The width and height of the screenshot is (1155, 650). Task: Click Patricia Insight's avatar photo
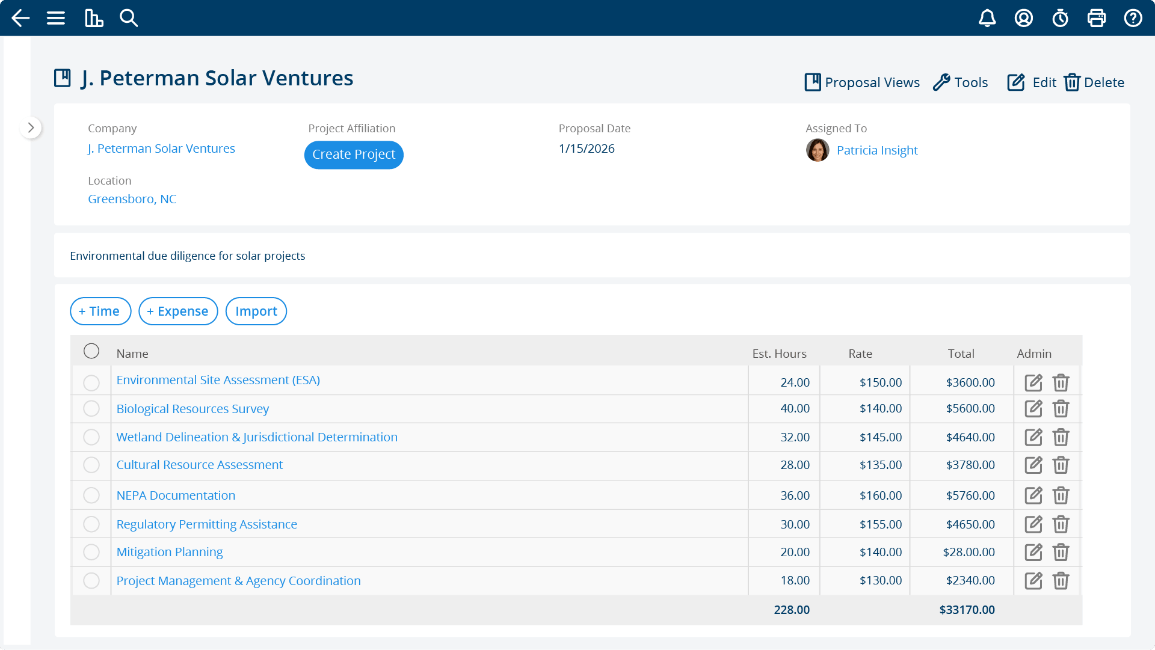[818, 150]
